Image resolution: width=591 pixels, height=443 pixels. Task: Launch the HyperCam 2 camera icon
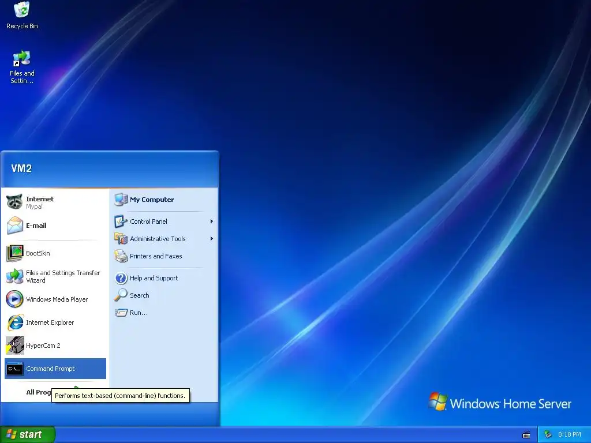click(x=14, y=346)
